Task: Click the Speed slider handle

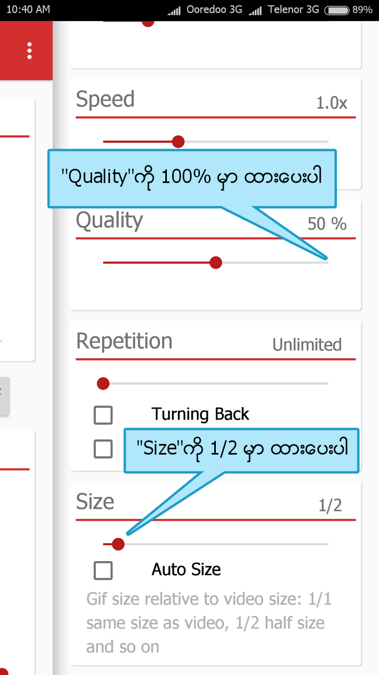Action: point(178,141)
